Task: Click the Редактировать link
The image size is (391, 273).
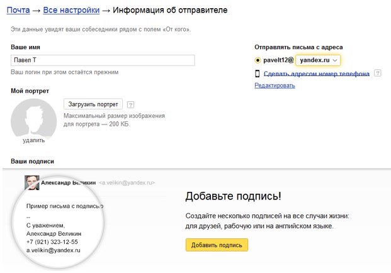Action: 275,86
